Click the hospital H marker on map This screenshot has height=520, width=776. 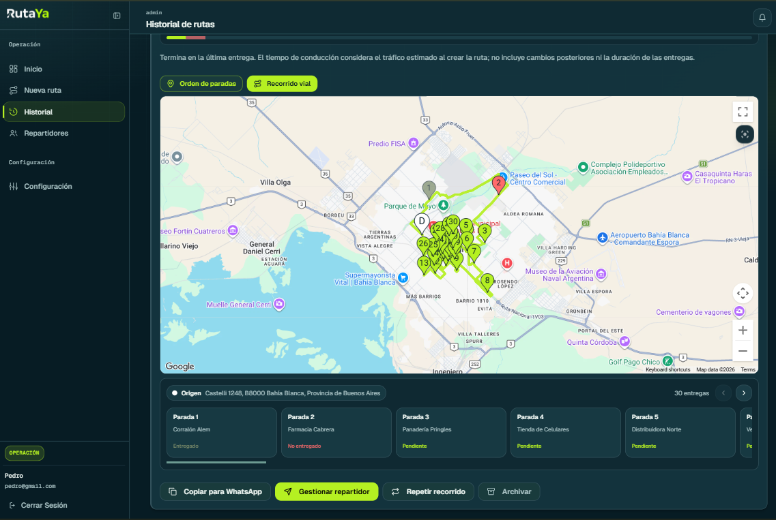pos(507,263)
